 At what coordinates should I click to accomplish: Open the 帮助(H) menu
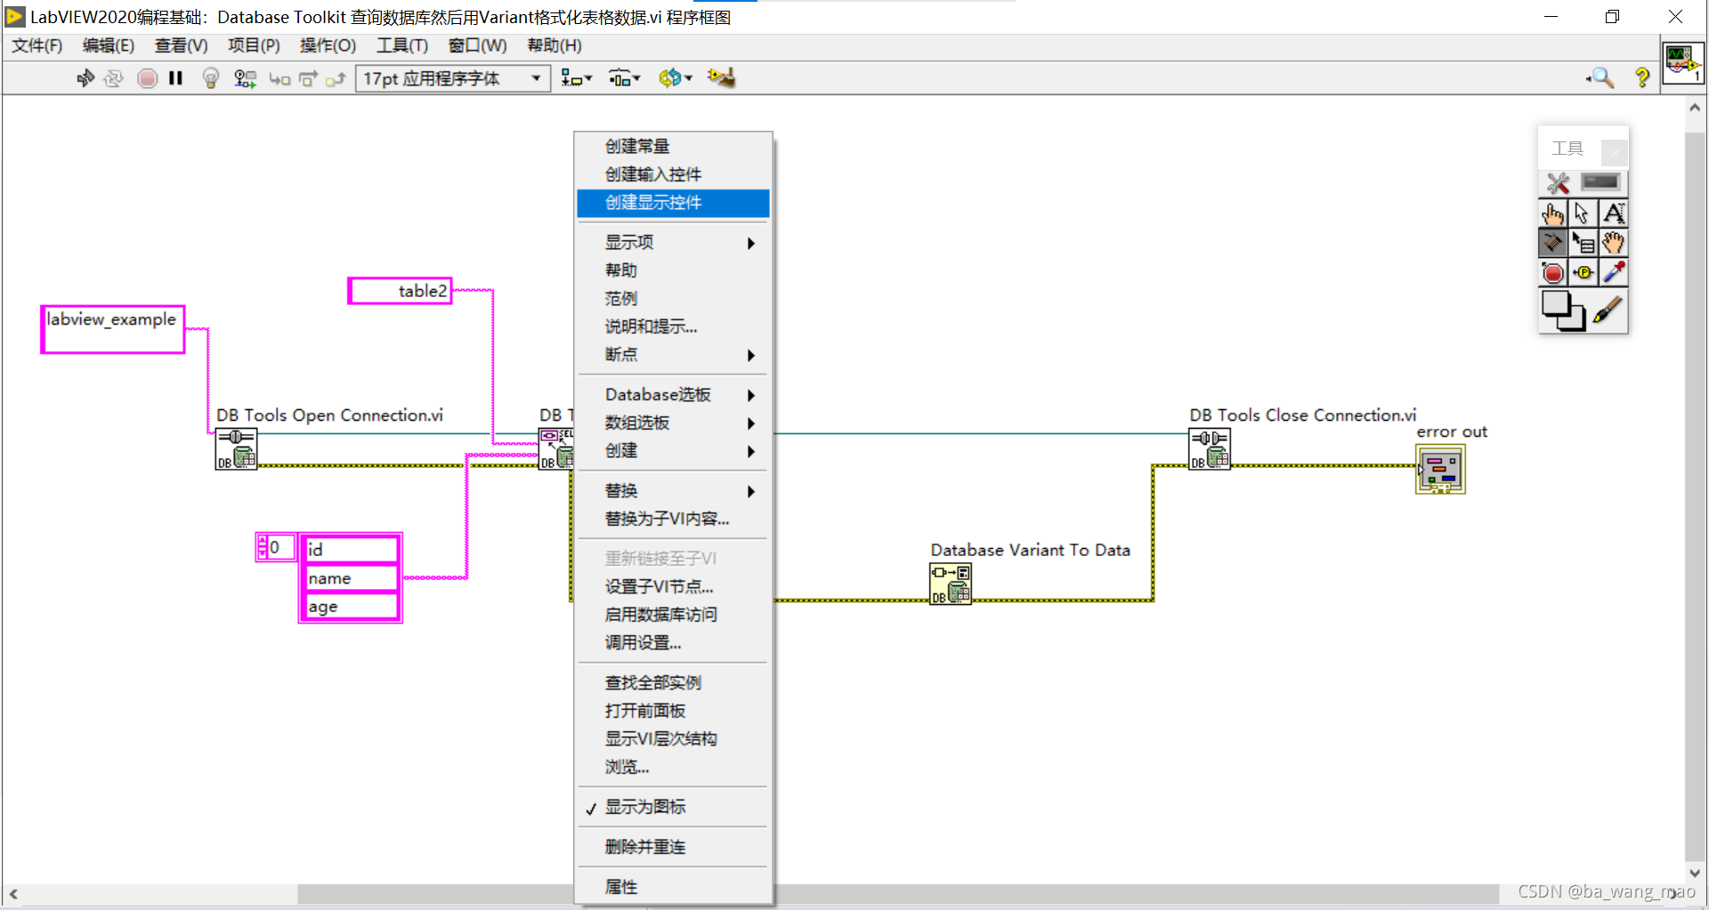[555, 45]
